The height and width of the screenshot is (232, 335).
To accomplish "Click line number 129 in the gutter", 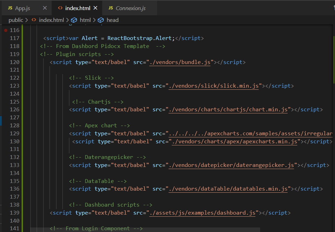I will [15, 134].
